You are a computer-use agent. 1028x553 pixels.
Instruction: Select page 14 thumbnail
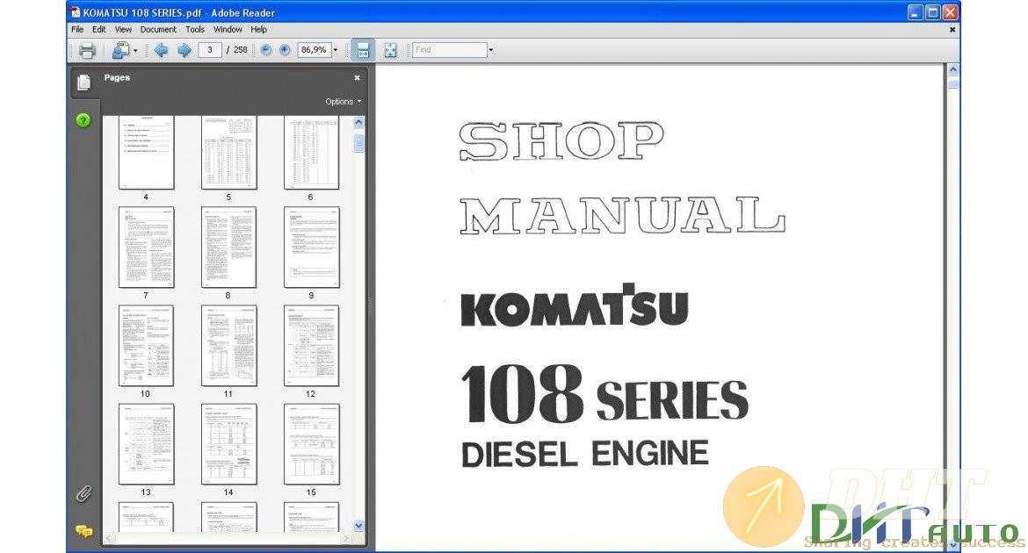tap(228, 444)
